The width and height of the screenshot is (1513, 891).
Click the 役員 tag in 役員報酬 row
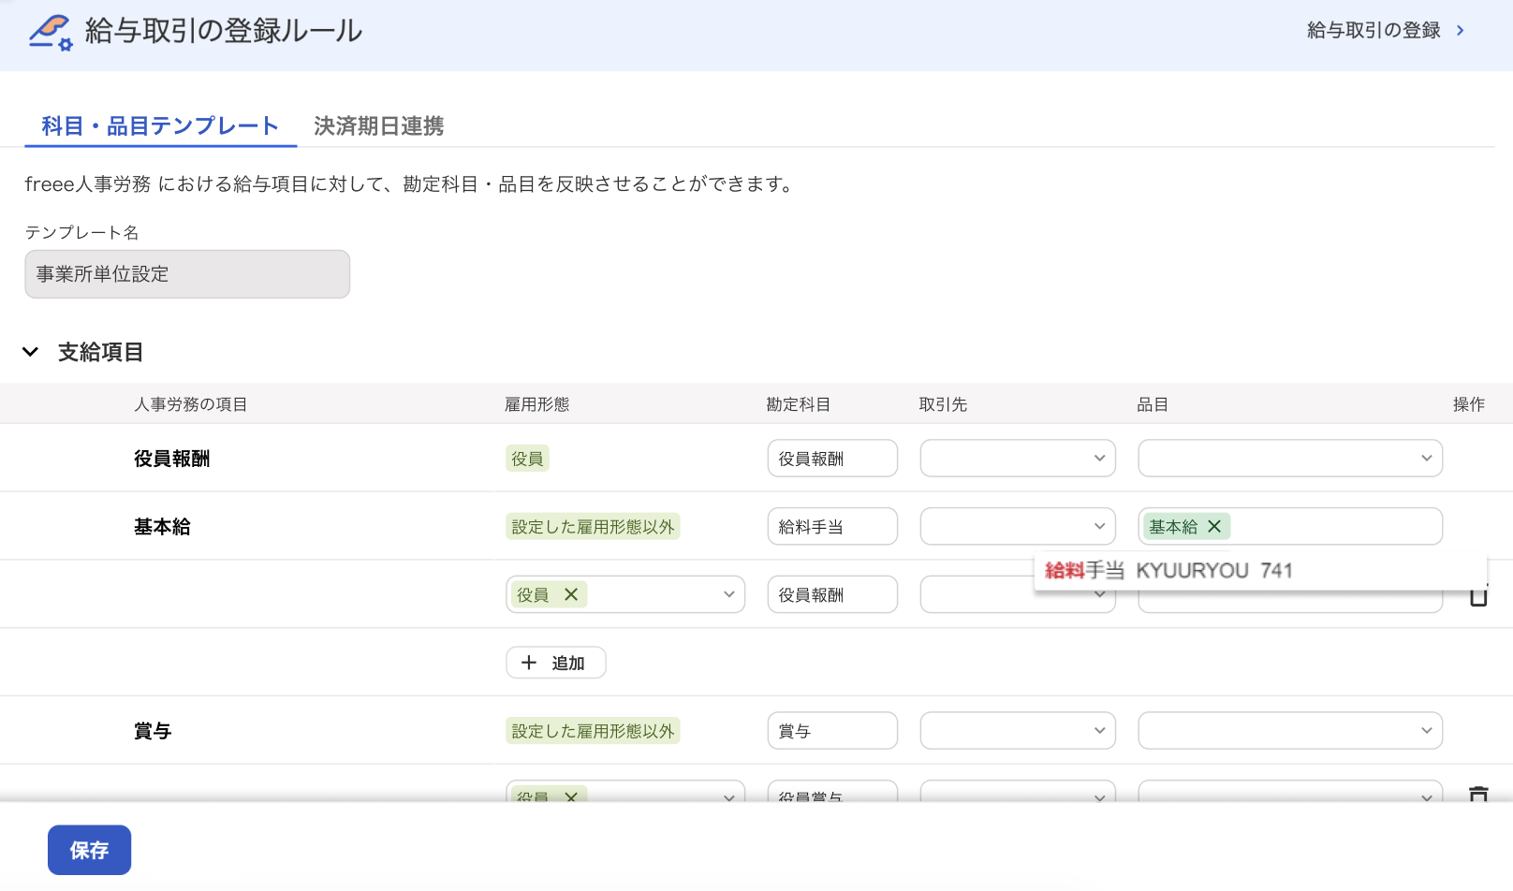point(527,459)
